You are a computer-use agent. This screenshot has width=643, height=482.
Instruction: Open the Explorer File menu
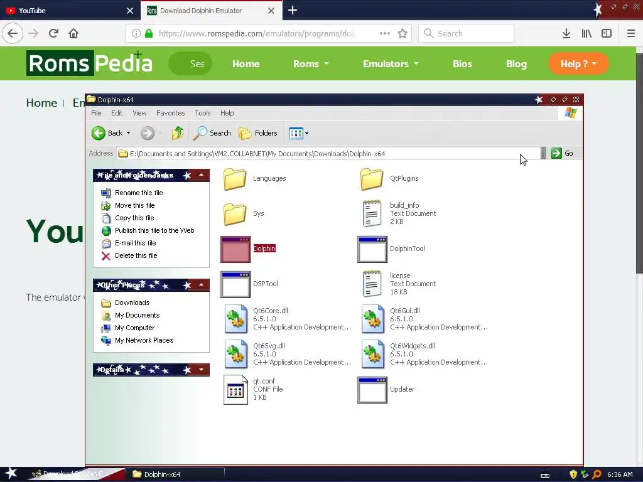click(96, 113)
